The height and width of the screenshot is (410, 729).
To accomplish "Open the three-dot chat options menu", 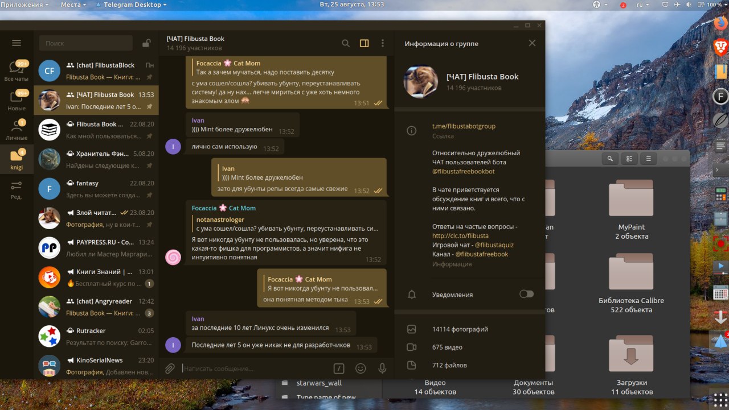I will tap(383, 43).
